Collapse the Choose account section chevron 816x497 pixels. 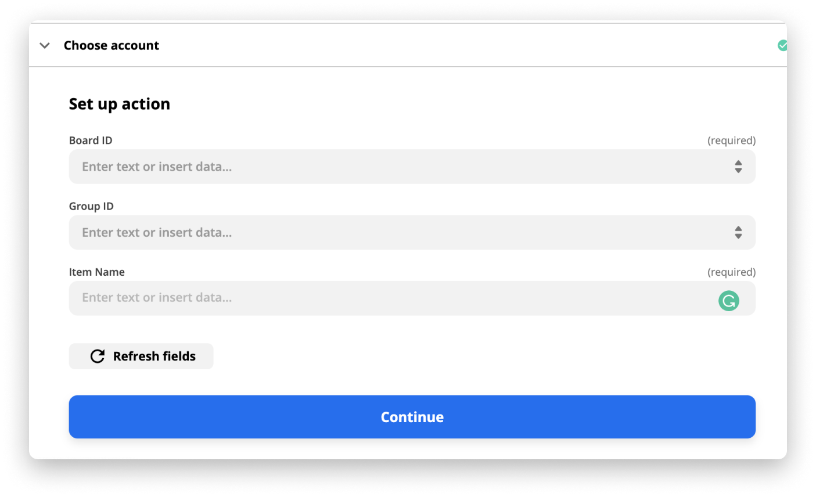point(45,45)
